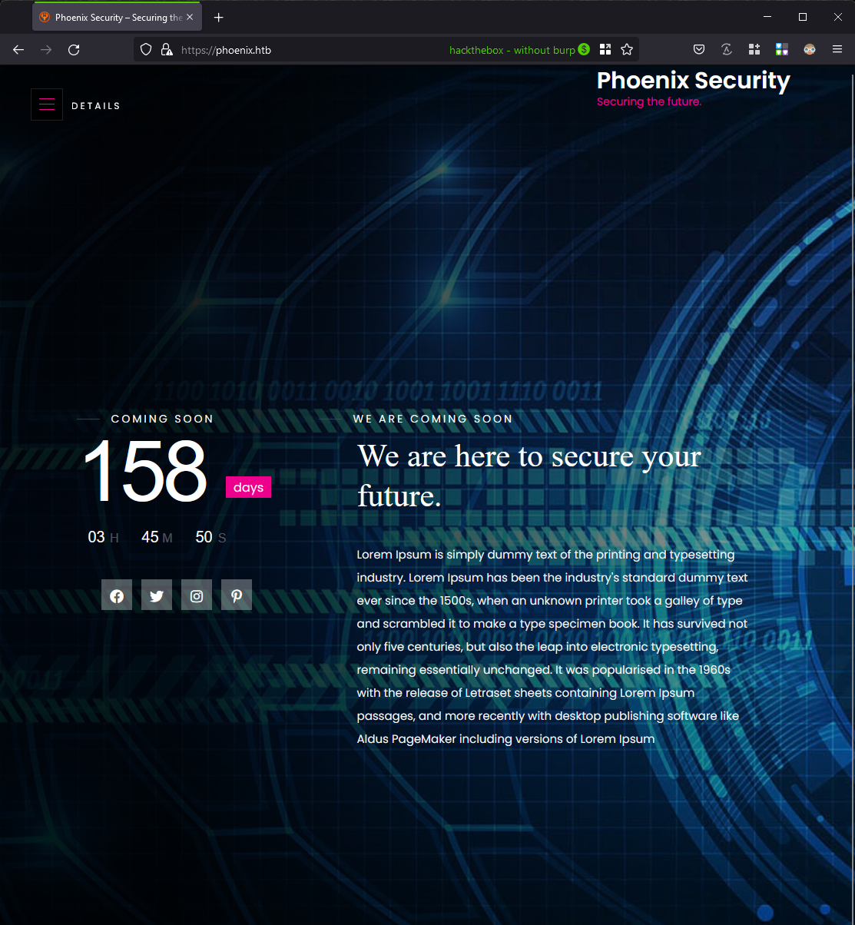Click the DETAILS label in header

click(x=96, y=106)
